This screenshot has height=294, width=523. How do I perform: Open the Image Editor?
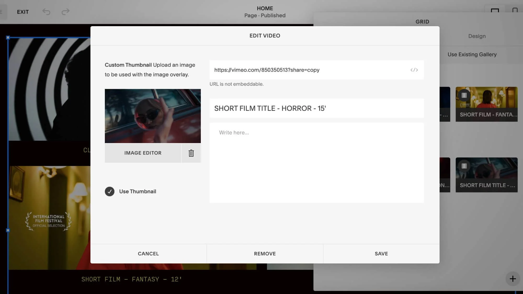(143, 153)
